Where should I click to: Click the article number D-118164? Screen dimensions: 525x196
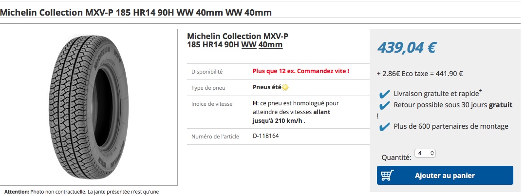(266, 136)
